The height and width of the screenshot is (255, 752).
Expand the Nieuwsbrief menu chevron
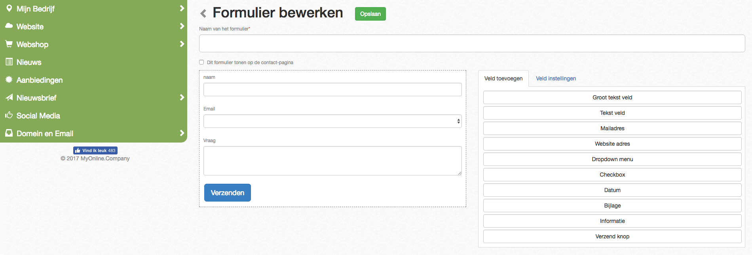tap(182, 97)
